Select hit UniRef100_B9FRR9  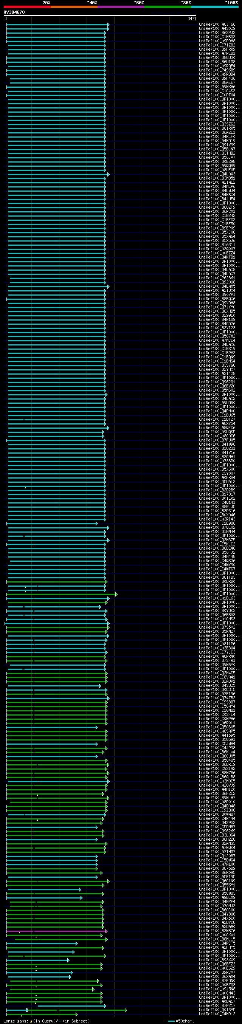pos(217,50)
